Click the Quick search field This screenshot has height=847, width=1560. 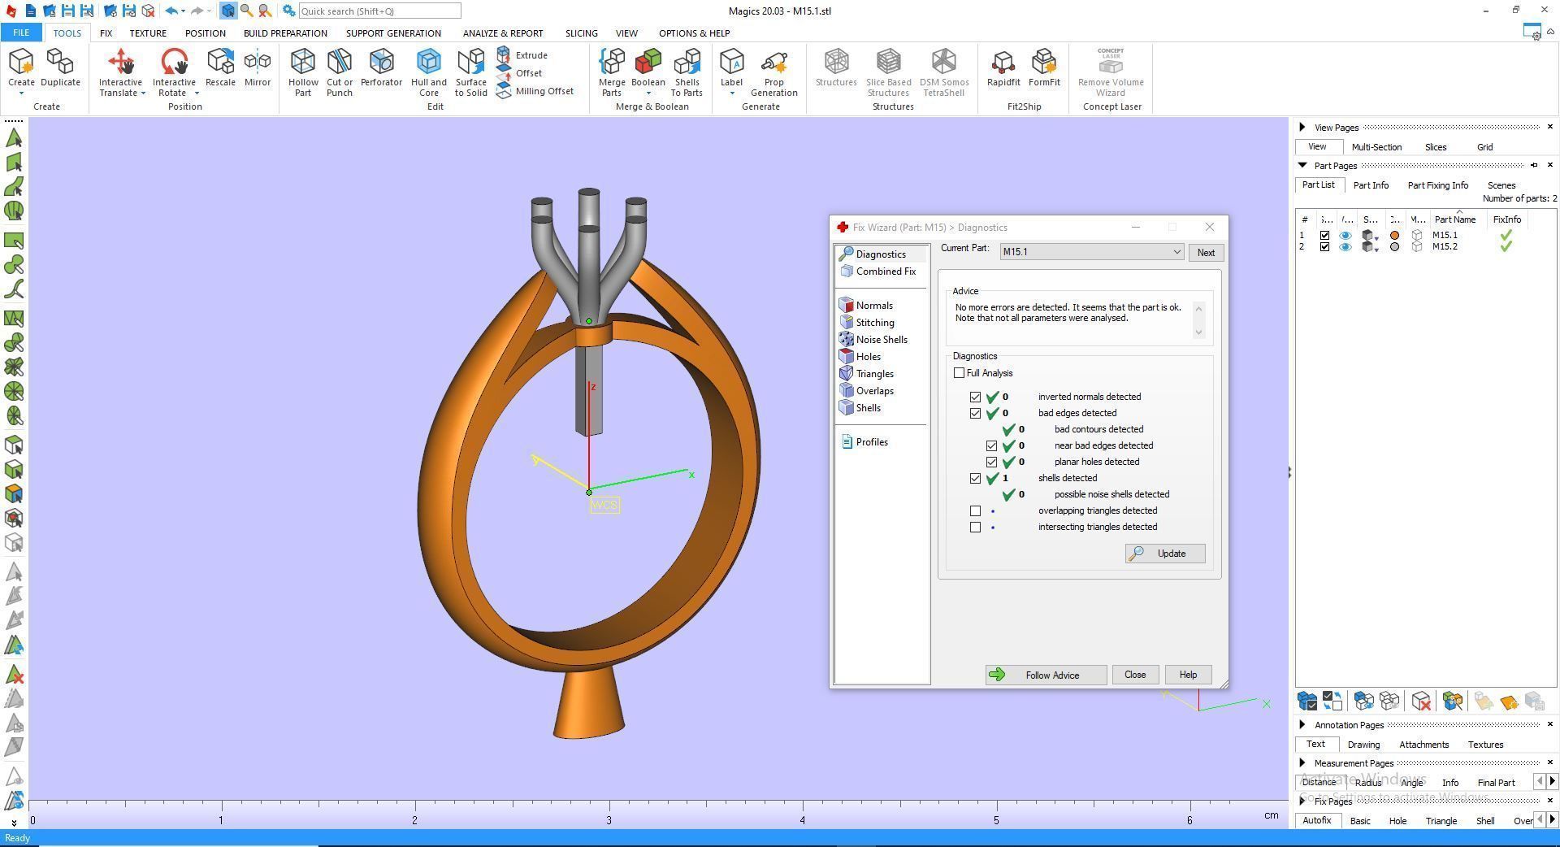pos(379,11)
